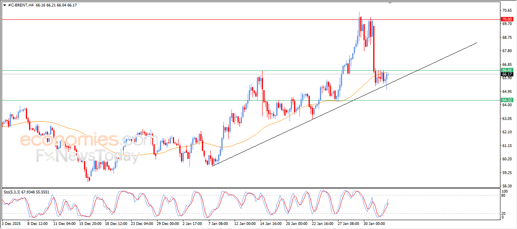Screen dimensions: 517x229
Task: Click the 63.05 price axis label
Action: 507,119
